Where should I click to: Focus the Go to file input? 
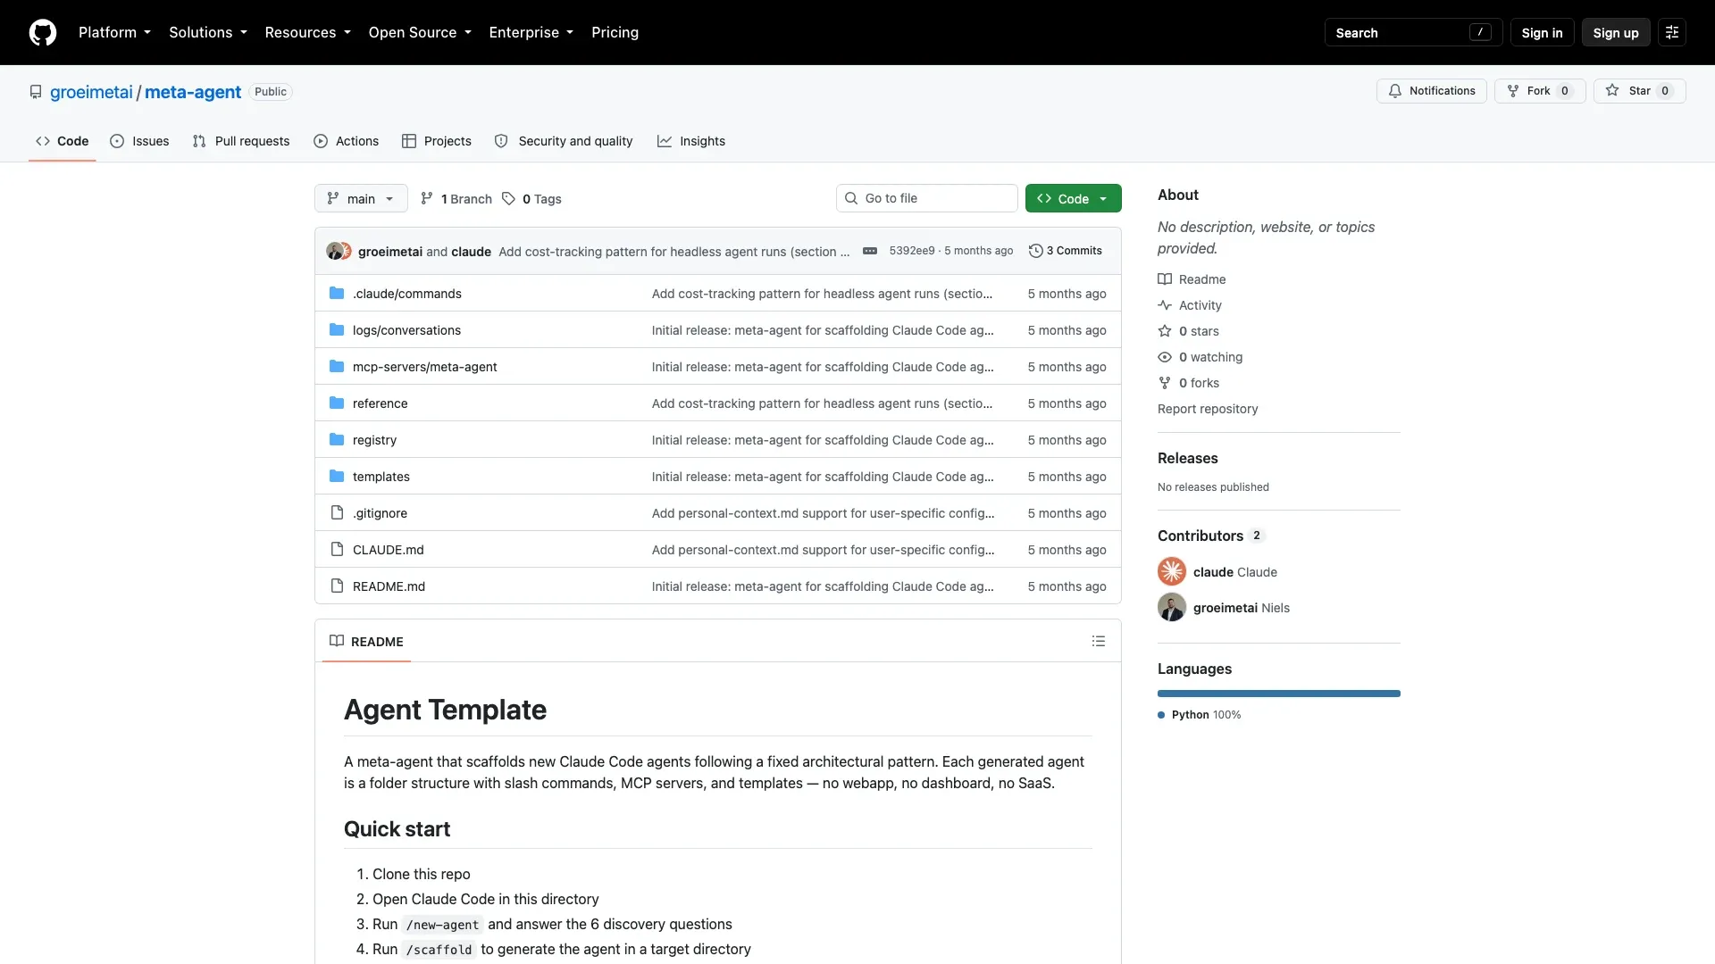pos(927,198)
